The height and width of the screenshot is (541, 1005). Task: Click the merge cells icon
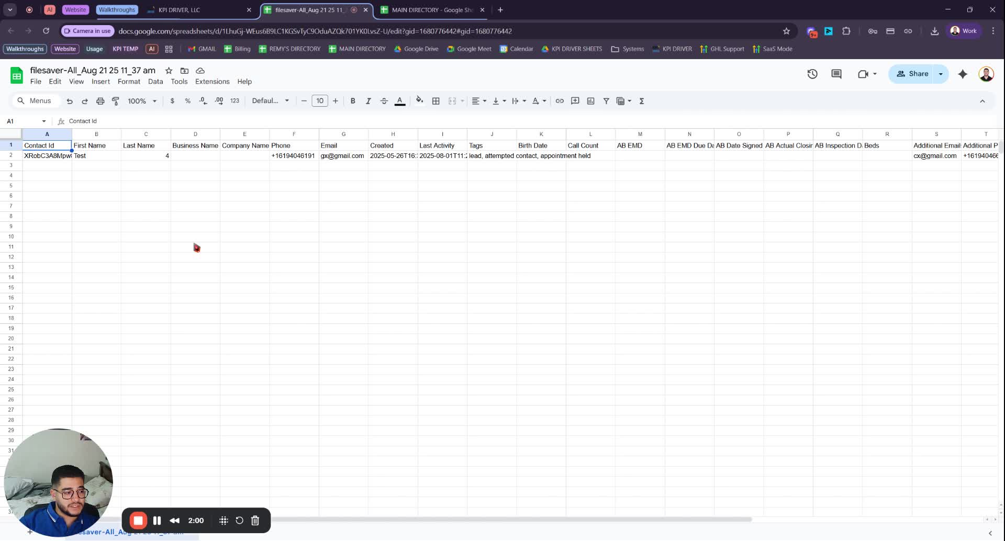click(452, 101)
